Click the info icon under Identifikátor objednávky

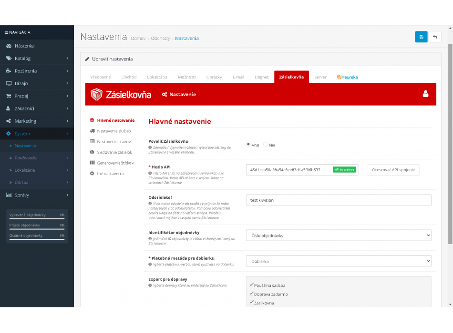(150, 239)
